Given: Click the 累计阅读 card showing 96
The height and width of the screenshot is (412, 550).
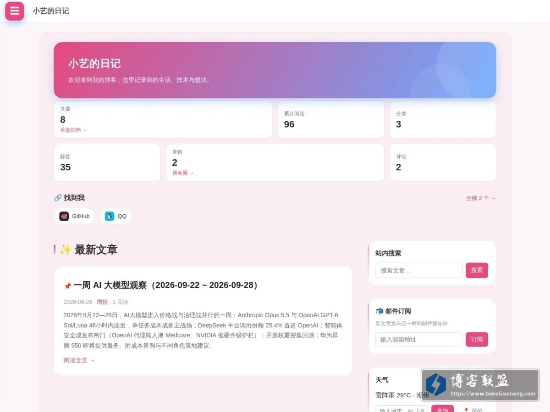Looking at the screenshot, I should click(331, 120).
